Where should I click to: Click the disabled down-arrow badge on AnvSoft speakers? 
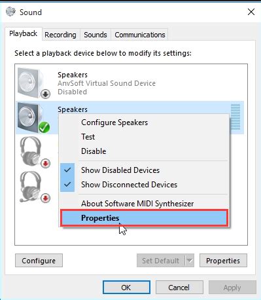(45, 94)
